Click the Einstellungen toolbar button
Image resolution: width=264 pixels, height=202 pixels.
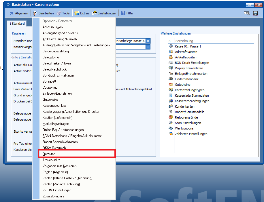click(x=104, y=13)
